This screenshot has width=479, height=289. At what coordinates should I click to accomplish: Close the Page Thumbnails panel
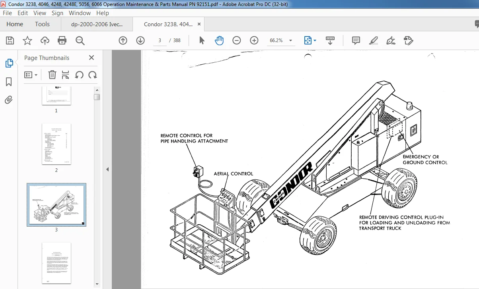[x=92, y=58]
